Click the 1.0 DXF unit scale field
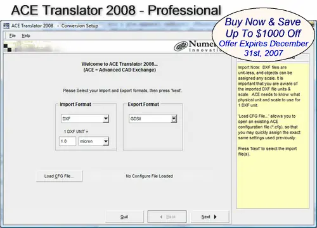The image size is (317, 228). 67,141
